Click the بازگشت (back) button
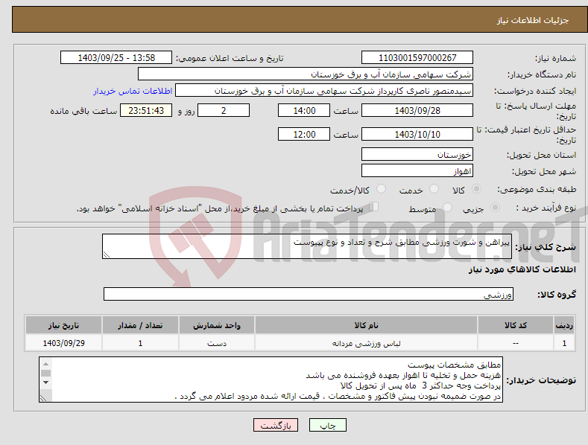The width and height of the screenshot is (588, 445). [276, 425]
